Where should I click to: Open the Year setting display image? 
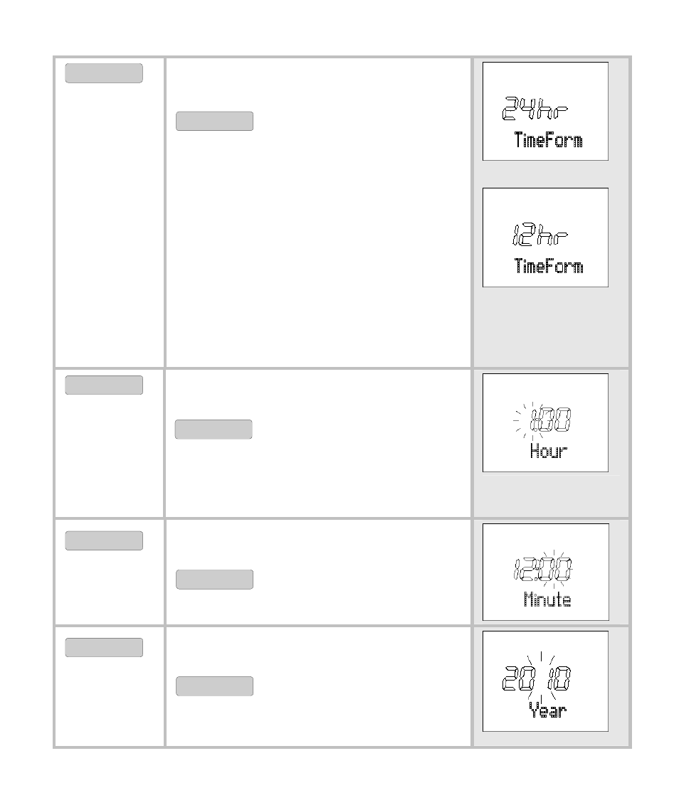545,681
